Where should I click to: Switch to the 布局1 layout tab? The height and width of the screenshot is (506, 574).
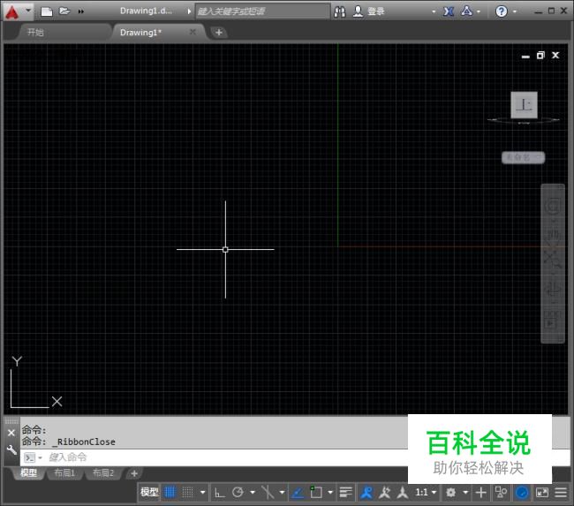[x=64, y=472]
